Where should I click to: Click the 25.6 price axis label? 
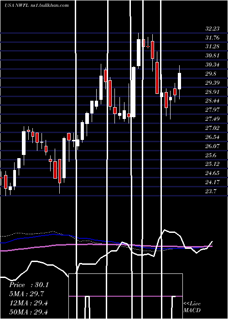[211, 155]
